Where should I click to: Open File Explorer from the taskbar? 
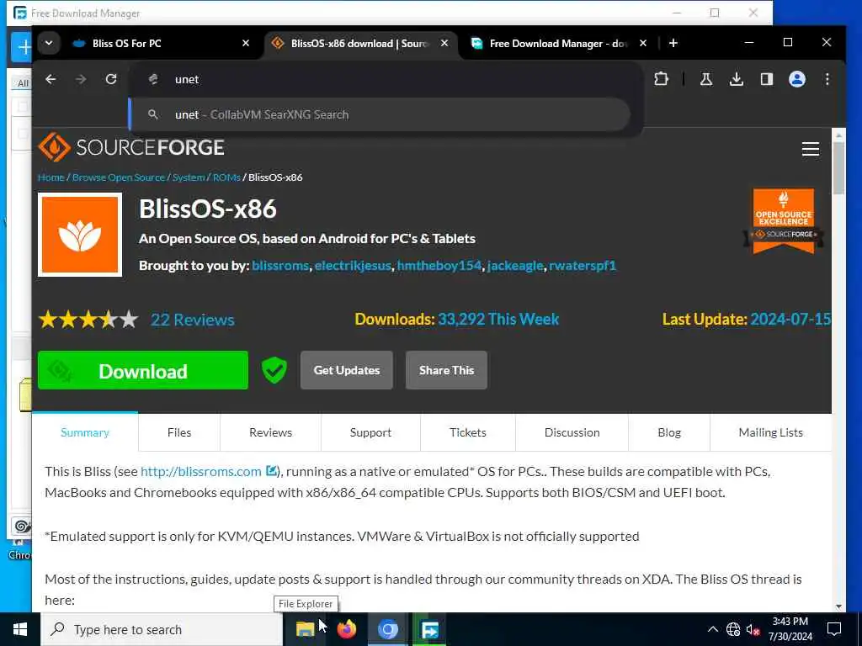tap(305, 629)
